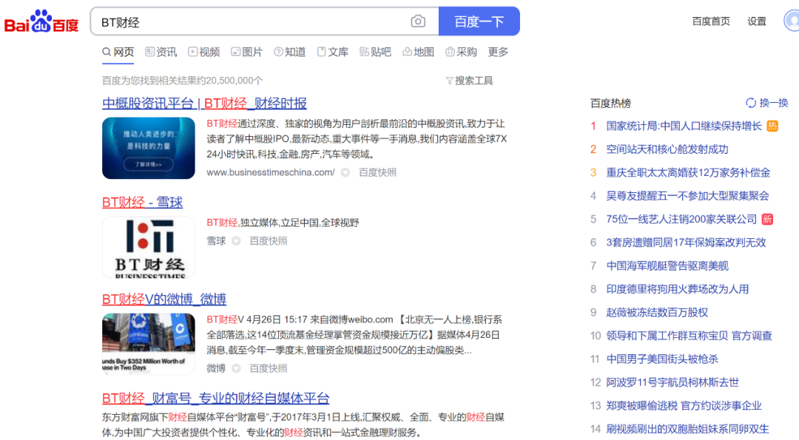Screen dimensions: 799x440
Task: Switch to the 视频 tab
Action: (x=204, y=52)
